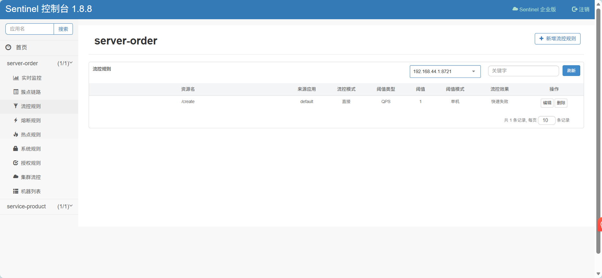Open the 实时监控 menu item
Image resolution: width=602 pixels, height=278 pixels.
(x=39, y=78)
